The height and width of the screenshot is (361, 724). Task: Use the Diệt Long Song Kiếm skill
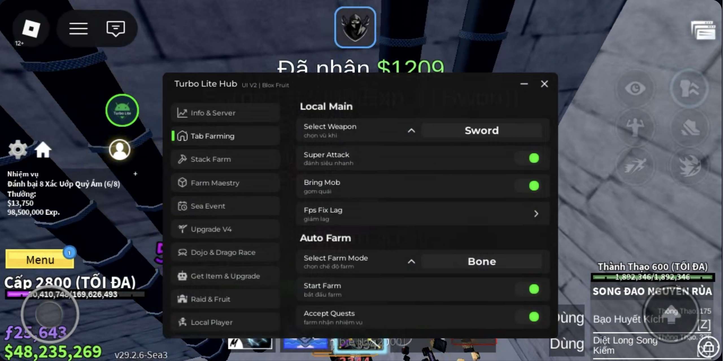652,345
